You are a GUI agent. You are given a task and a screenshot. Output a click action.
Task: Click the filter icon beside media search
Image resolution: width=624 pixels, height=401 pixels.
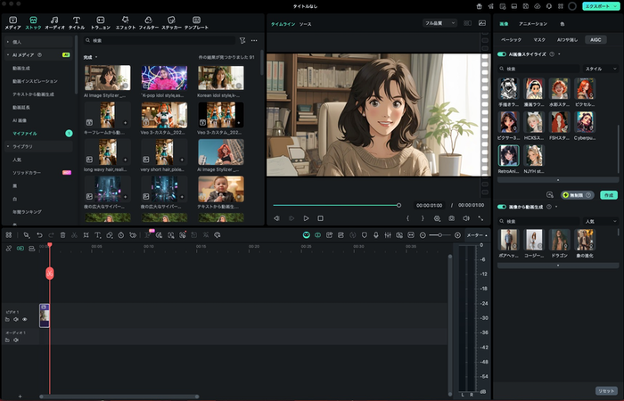point(242,40)
